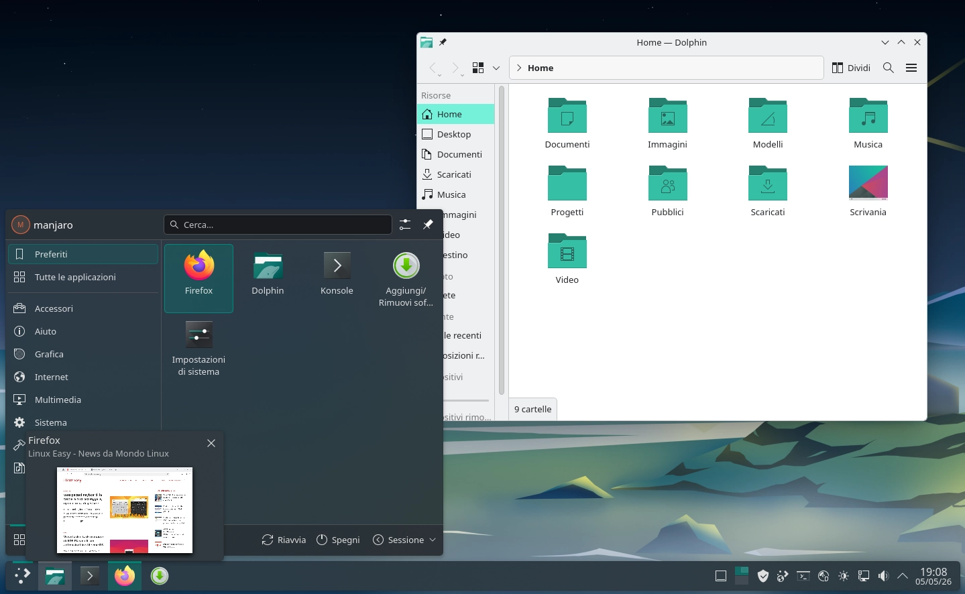Launch Firefox from launcher favorites
The height and width of the screenshot is (594, 965).
click(x=198, y=278)
